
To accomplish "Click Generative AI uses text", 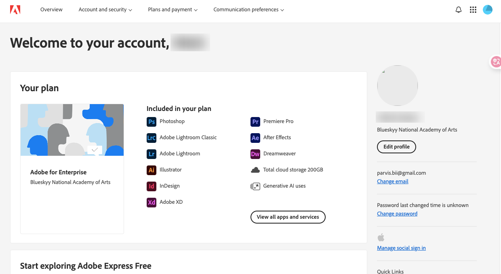I will pos(284,186).
